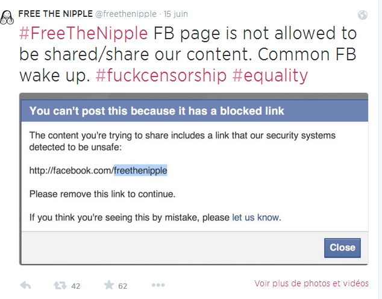382x299 pixels.
Task: Click the globe icon at top right
Action: (363, 15)
